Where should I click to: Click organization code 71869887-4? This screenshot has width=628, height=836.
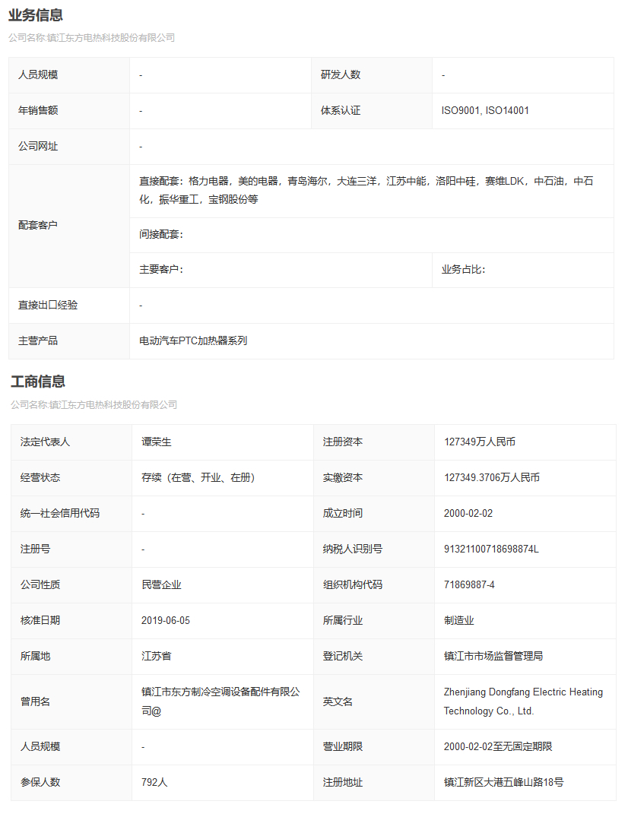click(469, 585)
